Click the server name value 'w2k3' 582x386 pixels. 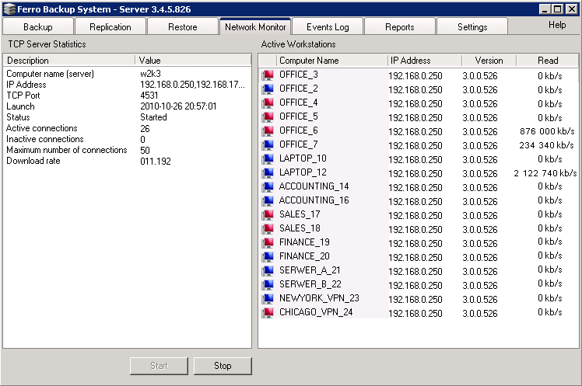150,74
